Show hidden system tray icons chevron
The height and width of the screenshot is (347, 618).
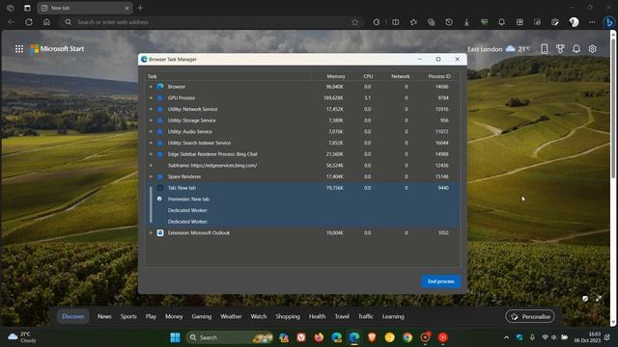[x=506, y=337]
